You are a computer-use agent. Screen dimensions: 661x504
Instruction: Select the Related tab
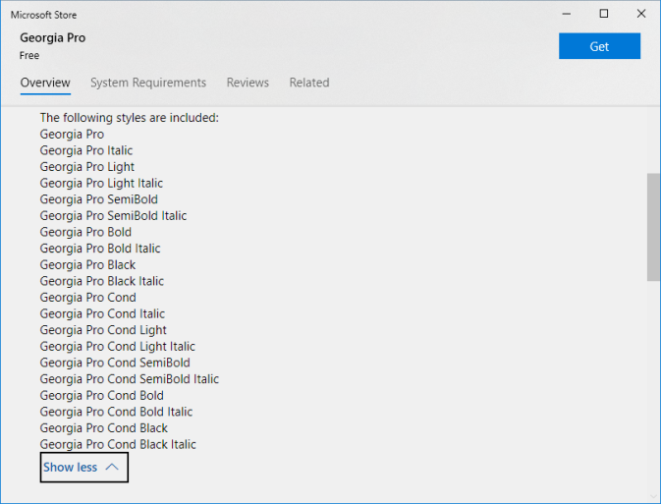tap(309, 83)
